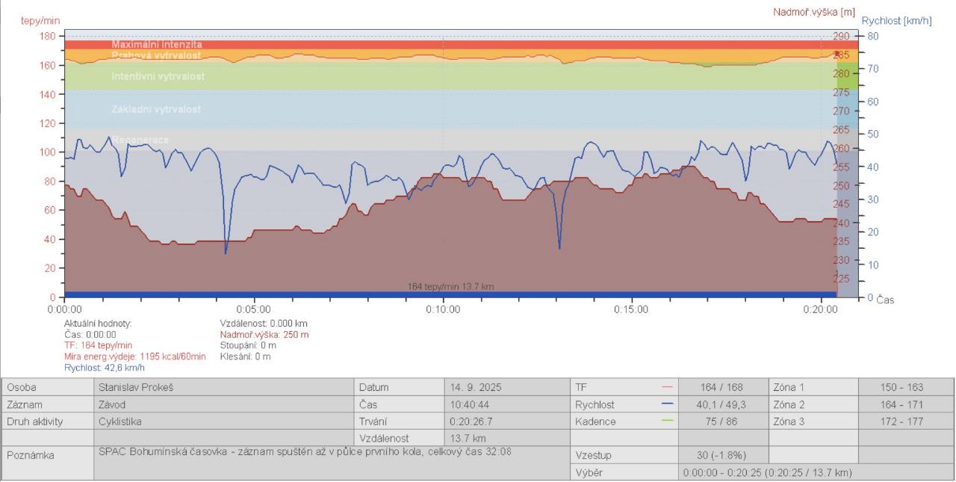956x482 pixels.
Task: Click the Základní vytrvalost zone band label
Action: [156, 110]
